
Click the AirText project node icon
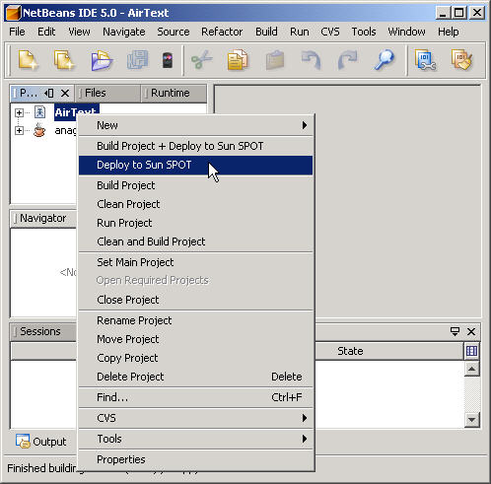pyautogui.click(x=39, y=112)
